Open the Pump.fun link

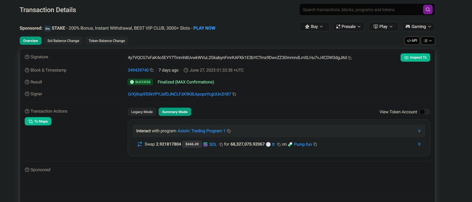[x=303, y=145]
